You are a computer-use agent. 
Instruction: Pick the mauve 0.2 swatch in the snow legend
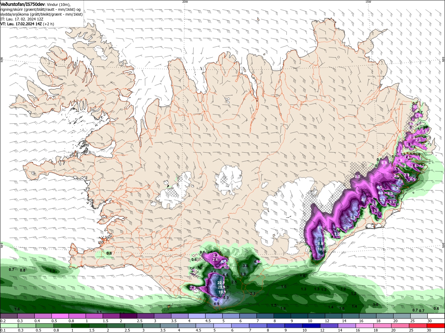8,316
